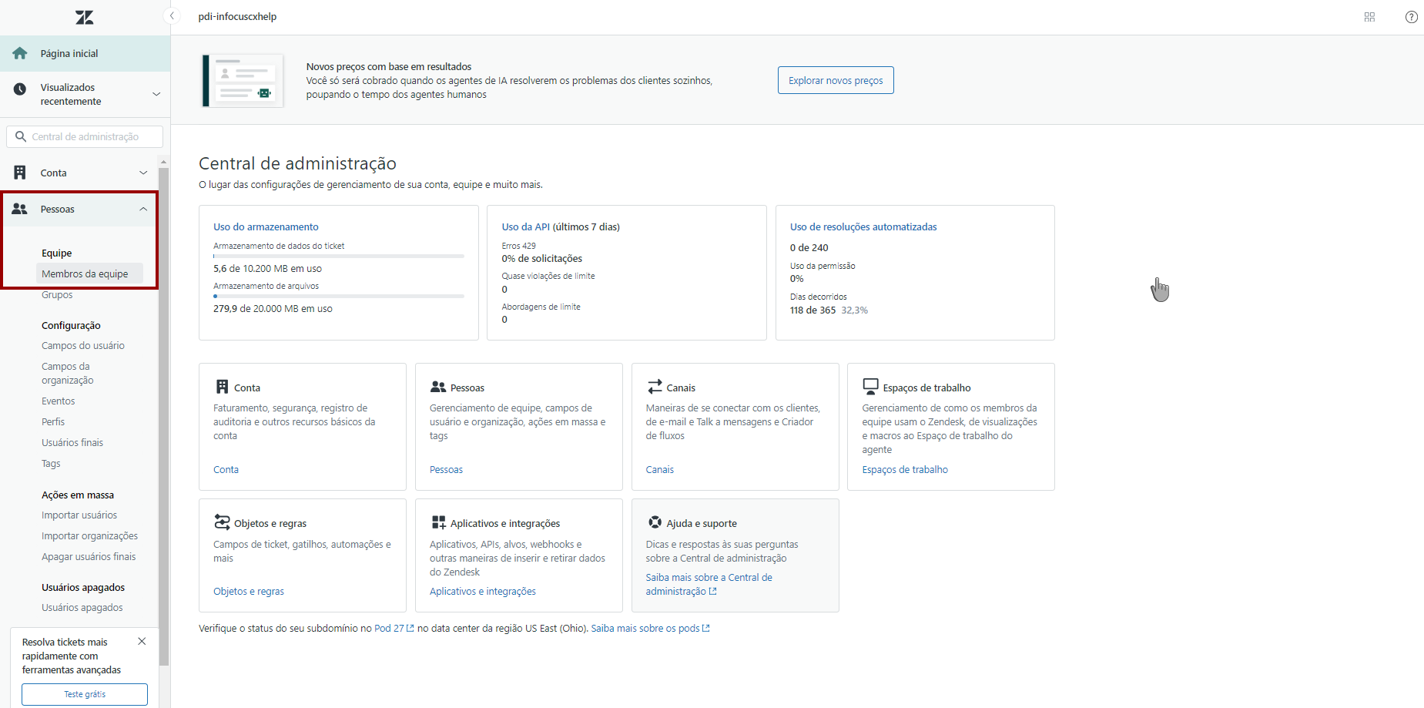This screenshot has height=708, width=1424.
Task: Collapse the Pessoas section chevron
Action: pyautogui.click(x=143, y=209)
